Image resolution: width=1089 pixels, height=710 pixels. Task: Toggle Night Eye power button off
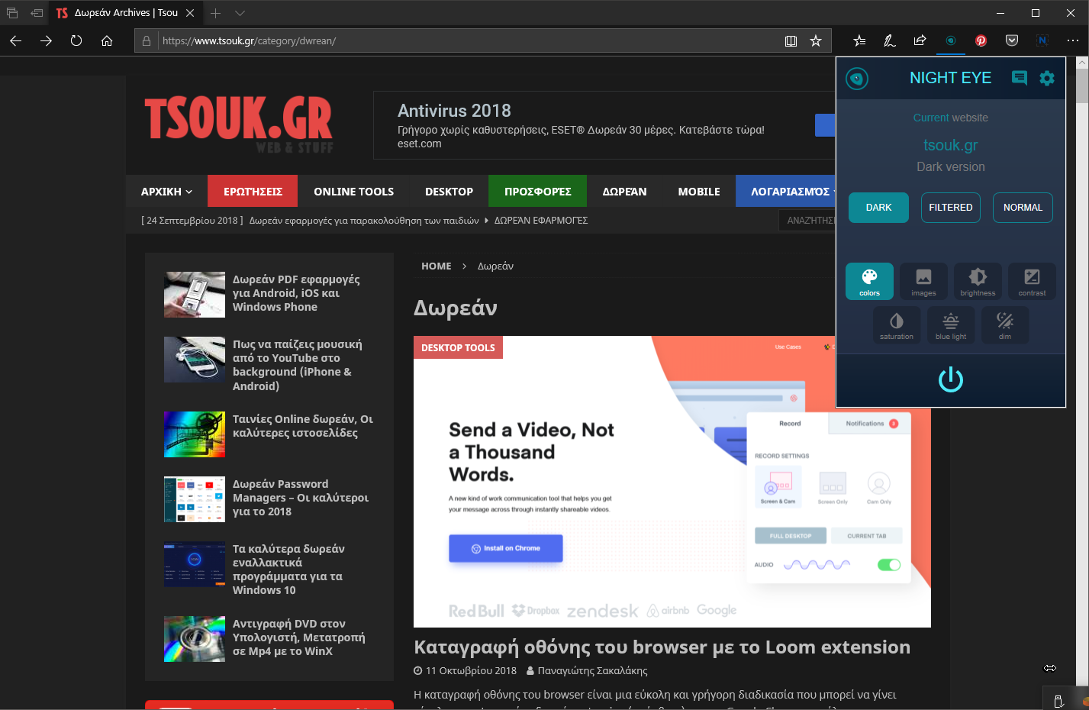coord(951,379)
